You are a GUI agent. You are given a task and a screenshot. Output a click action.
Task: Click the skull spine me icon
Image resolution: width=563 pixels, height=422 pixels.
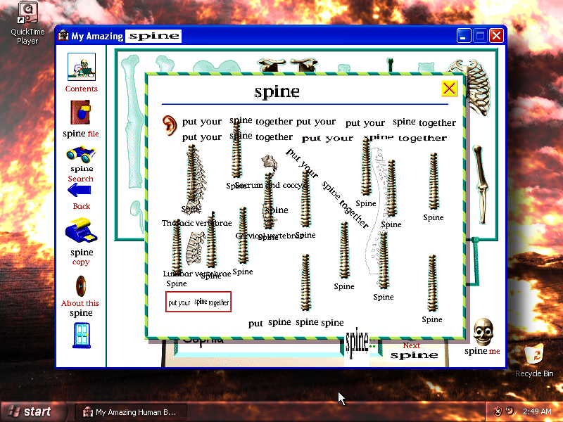(483, 331)
